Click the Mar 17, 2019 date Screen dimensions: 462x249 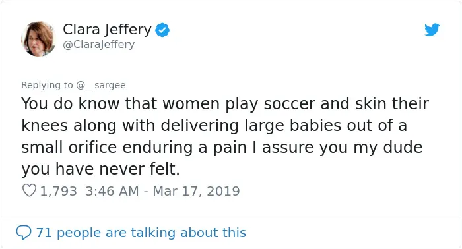click(196, 191)
